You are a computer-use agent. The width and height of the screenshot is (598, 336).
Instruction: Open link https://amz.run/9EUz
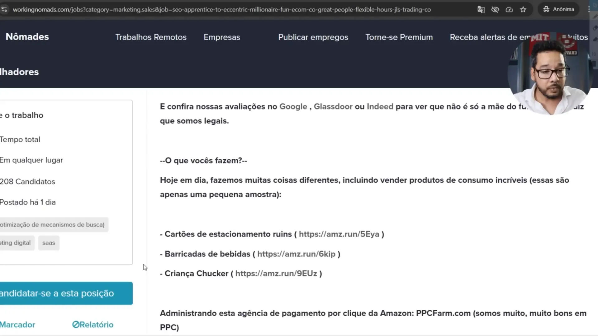tap(276, 273)
